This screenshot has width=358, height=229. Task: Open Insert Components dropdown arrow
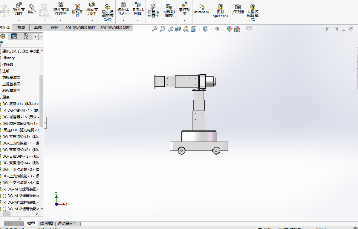(x=19, y=21)
